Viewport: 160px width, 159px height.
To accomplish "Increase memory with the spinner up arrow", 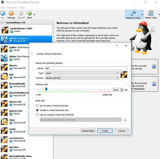I will 122,89.
